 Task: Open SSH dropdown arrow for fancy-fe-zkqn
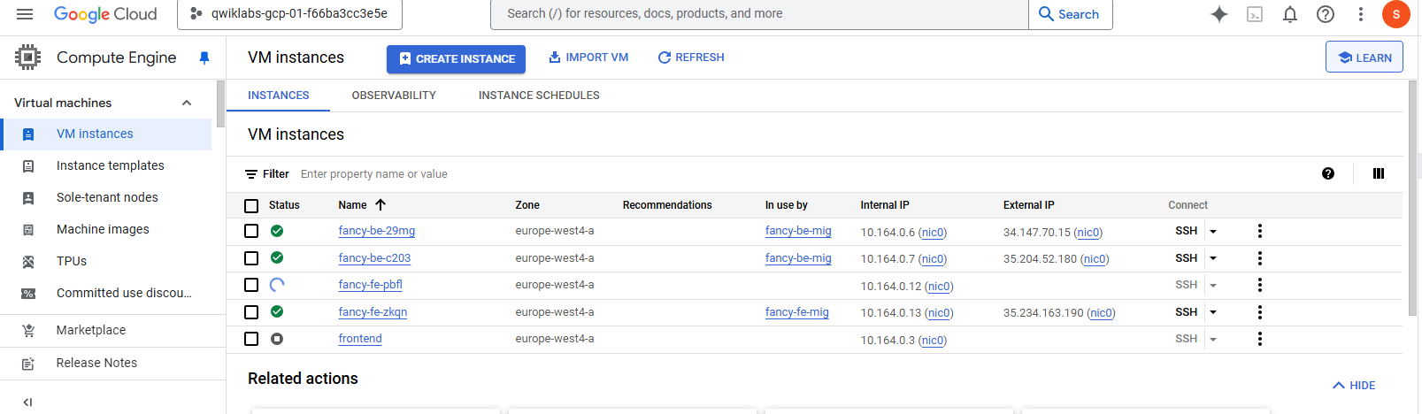pos(1213,312)
